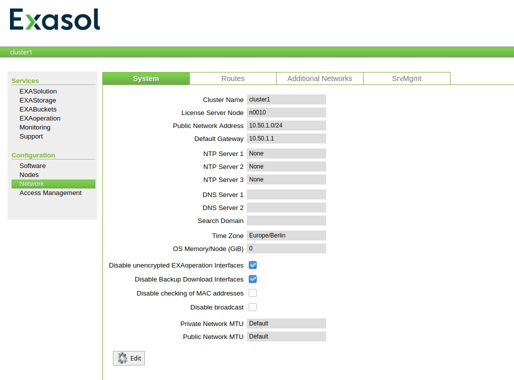514x380 pixels.
Task: Click the Configuration section heading
Action: [33, 155]
